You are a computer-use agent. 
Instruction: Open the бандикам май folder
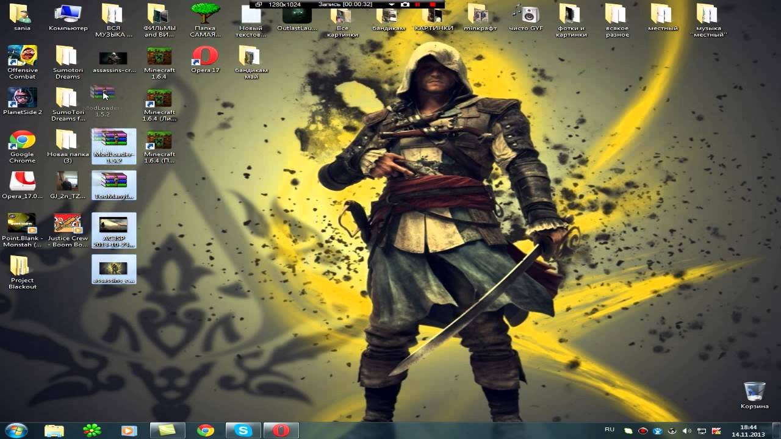pyautogui.click(x=251, y=62)
